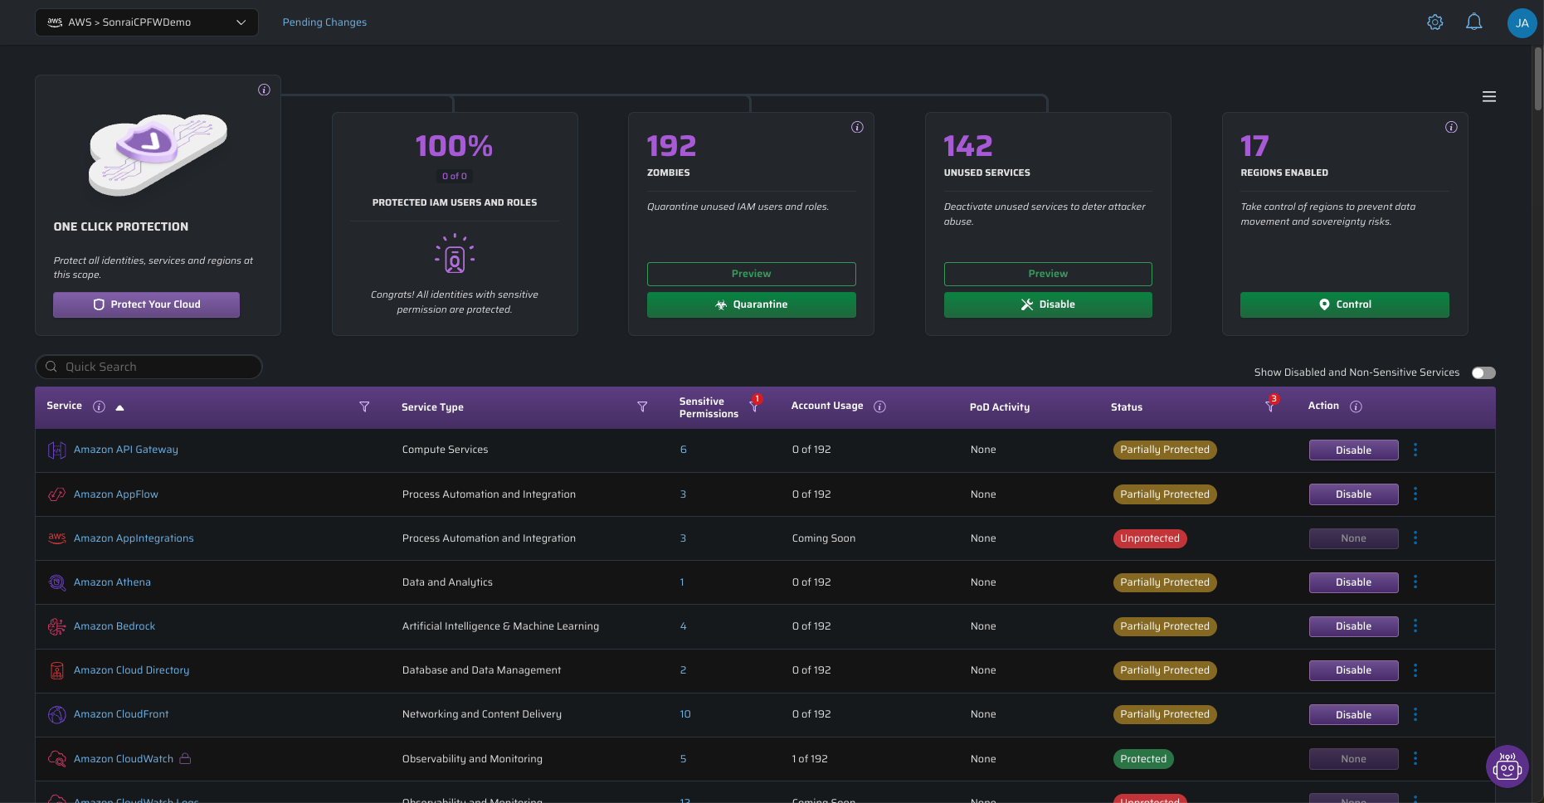Open filter on Service Type column
This screenshot has height=803, width=1544.
(642, 406)
